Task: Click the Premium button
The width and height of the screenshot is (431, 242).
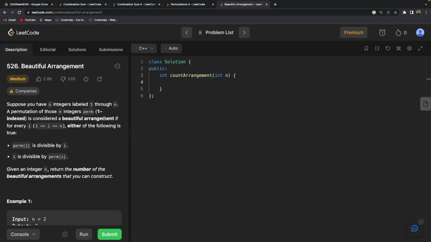Action: (x=353, y=32)
